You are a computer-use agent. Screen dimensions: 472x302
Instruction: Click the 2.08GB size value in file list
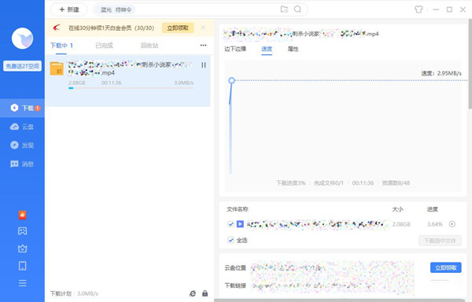tap(401, 224)
